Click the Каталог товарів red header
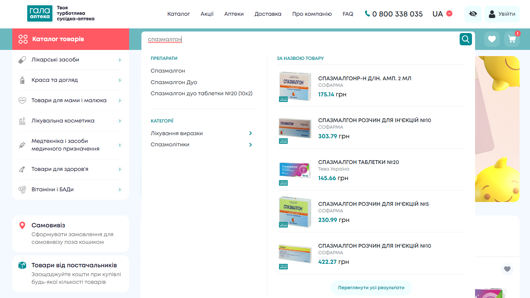Screen dimensions: 530x298 tap(71, 39)
